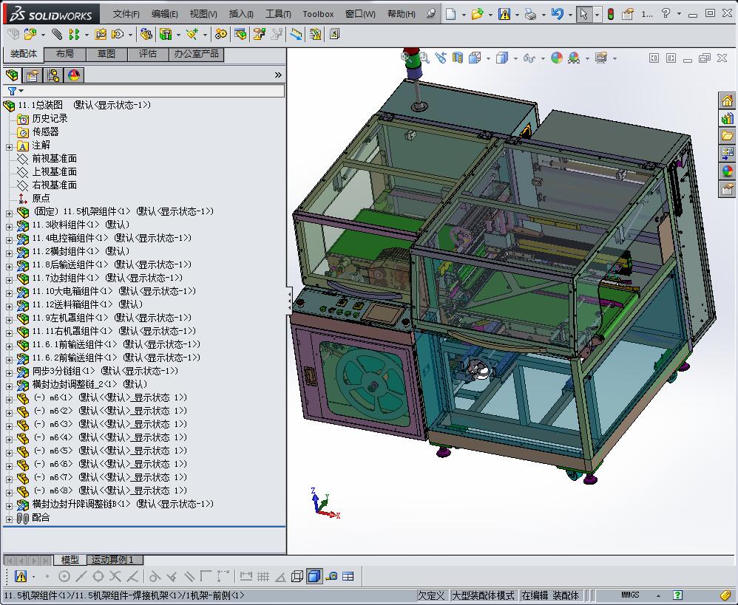Toggle Shaded with Edges display icon
This screenshot has width=738, height=605.
pos(314,576)
